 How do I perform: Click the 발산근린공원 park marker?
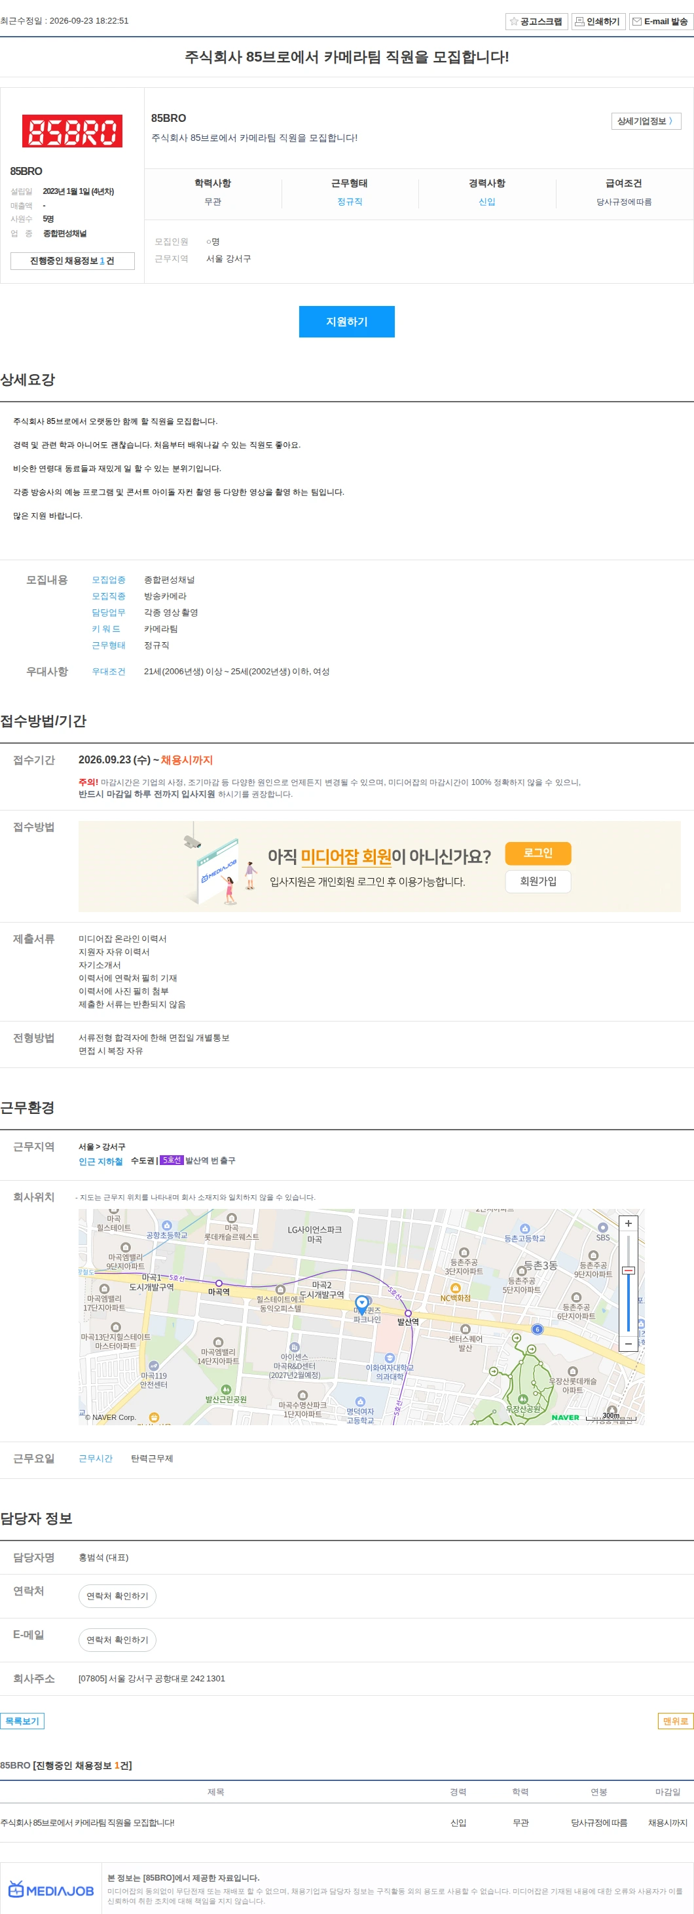pyautogui.click(x=226, y=1389)
